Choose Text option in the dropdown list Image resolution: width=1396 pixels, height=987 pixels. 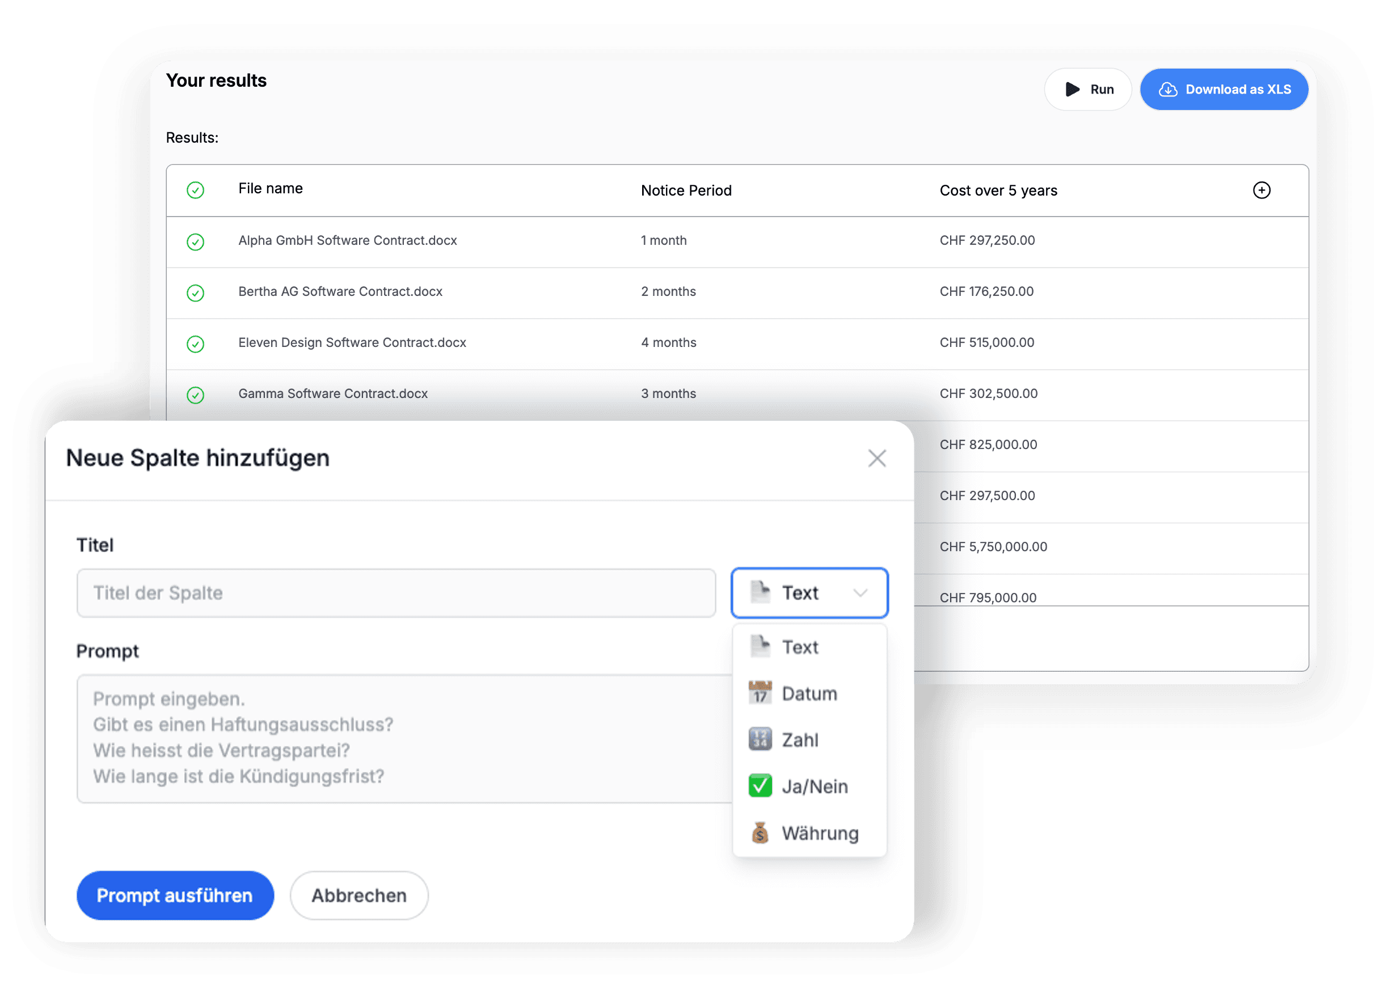point(800,647)
